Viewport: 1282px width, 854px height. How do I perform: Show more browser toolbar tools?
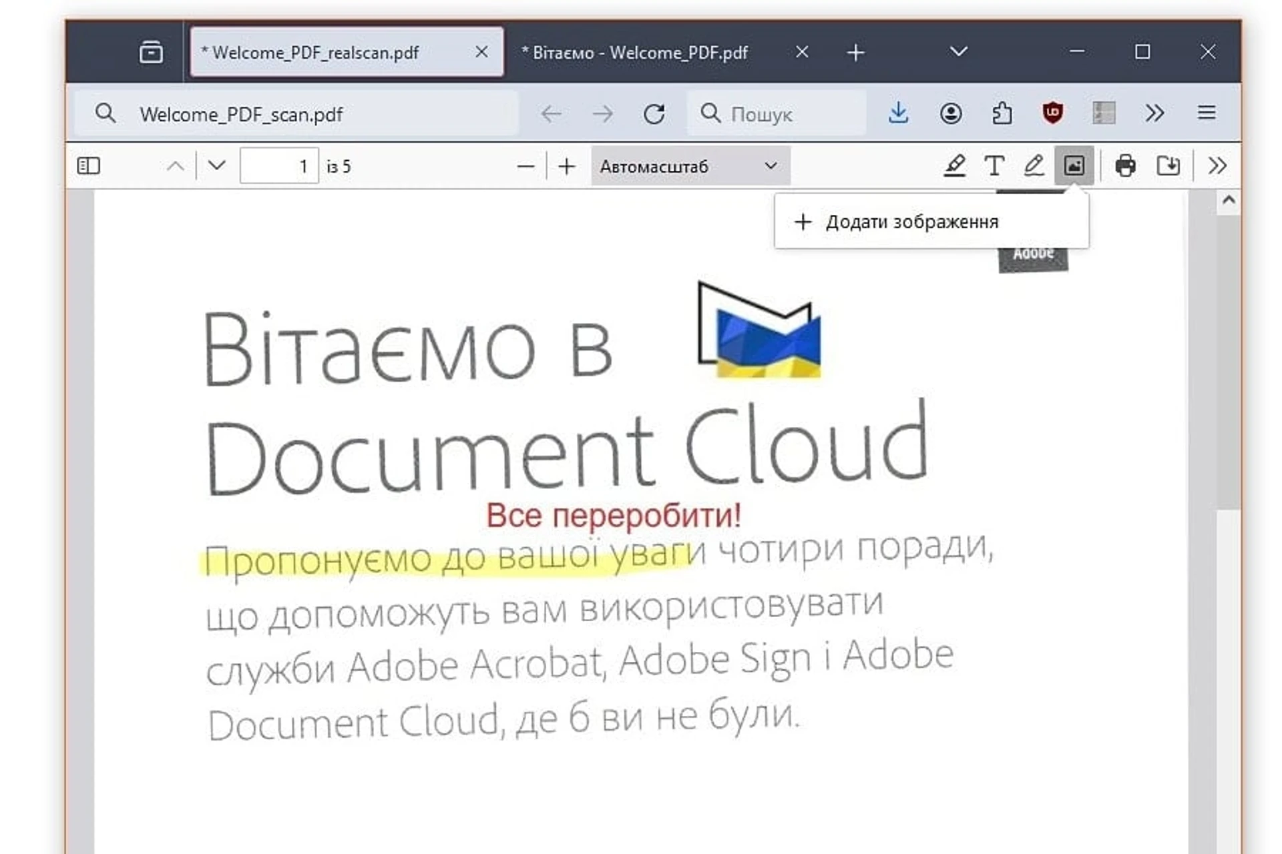point(1154,113)
